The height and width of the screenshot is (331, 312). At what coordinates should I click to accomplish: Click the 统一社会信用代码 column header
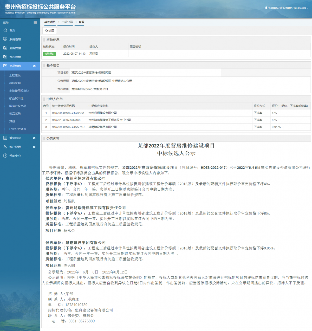point(63,106)
